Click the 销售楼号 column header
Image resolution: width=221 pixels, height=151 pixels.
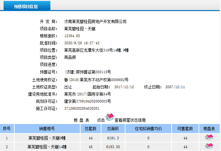47,129
